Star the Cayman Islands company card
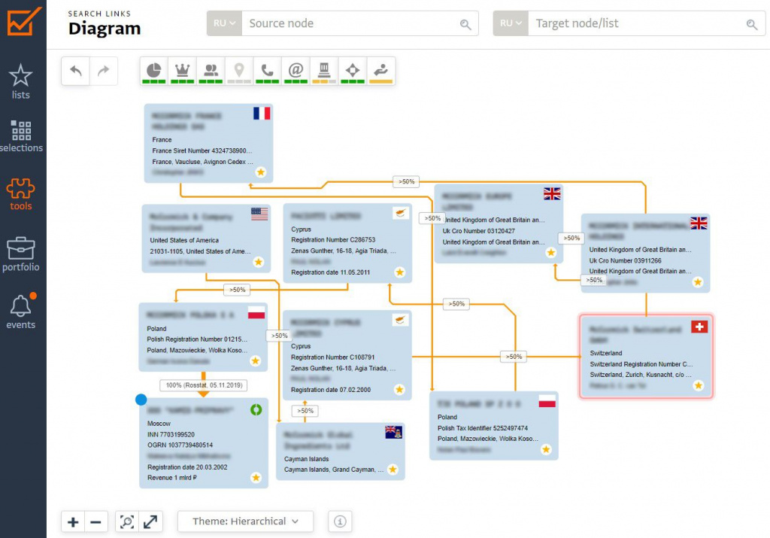Viewport: 770px width, 538px height. [393, 470]
